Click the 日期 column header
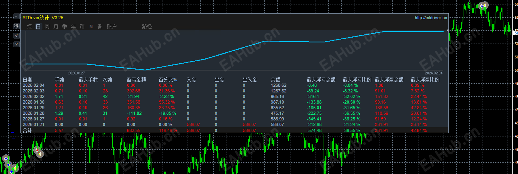 pos(28,80)
